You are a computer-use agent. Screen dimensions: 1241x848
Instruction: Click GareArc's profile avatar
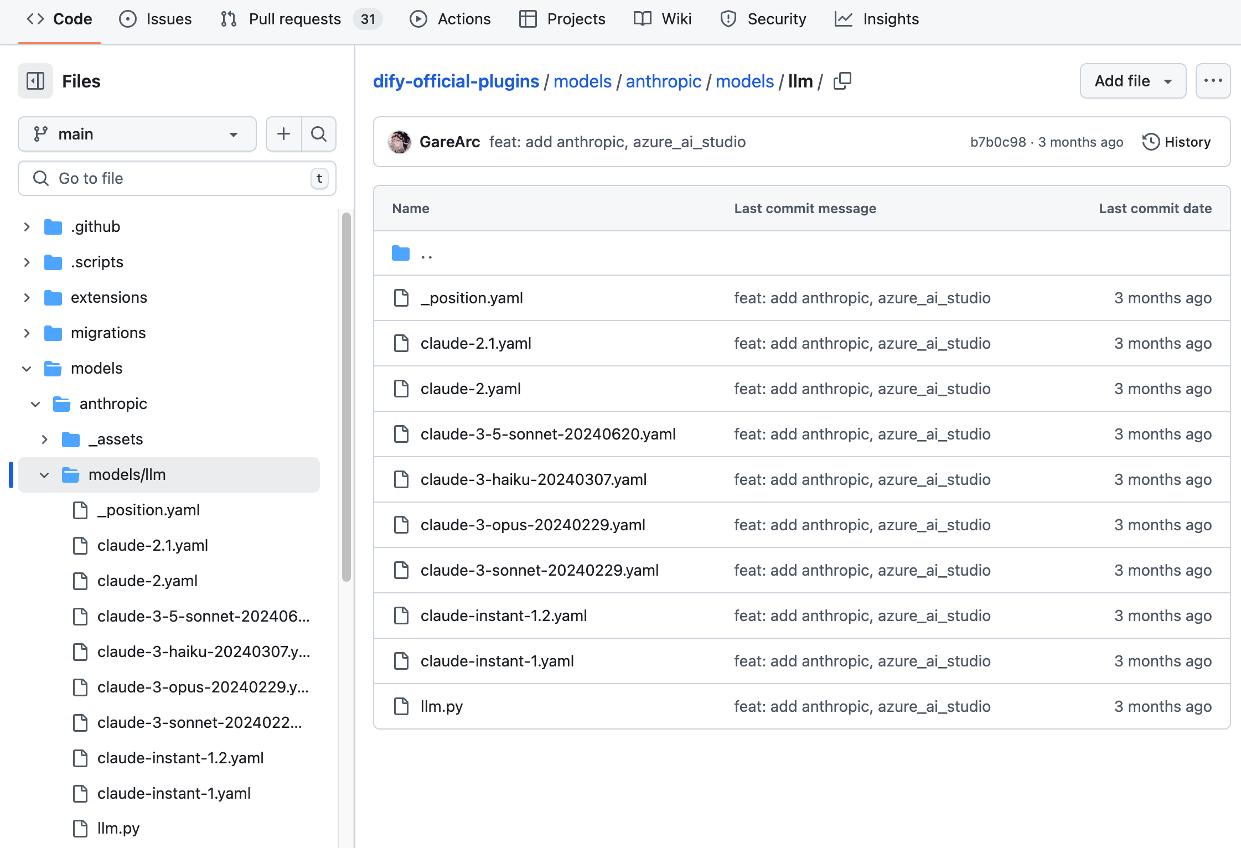pyautogui.click(x=400, y=142)
